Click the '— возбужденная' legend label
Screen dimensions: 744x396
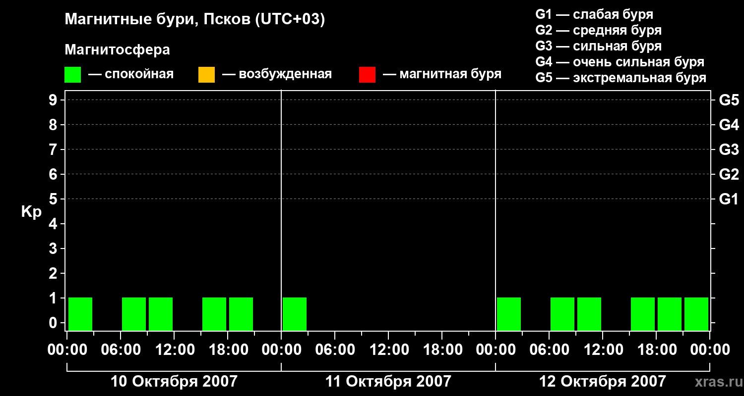(x=277, y=74)
